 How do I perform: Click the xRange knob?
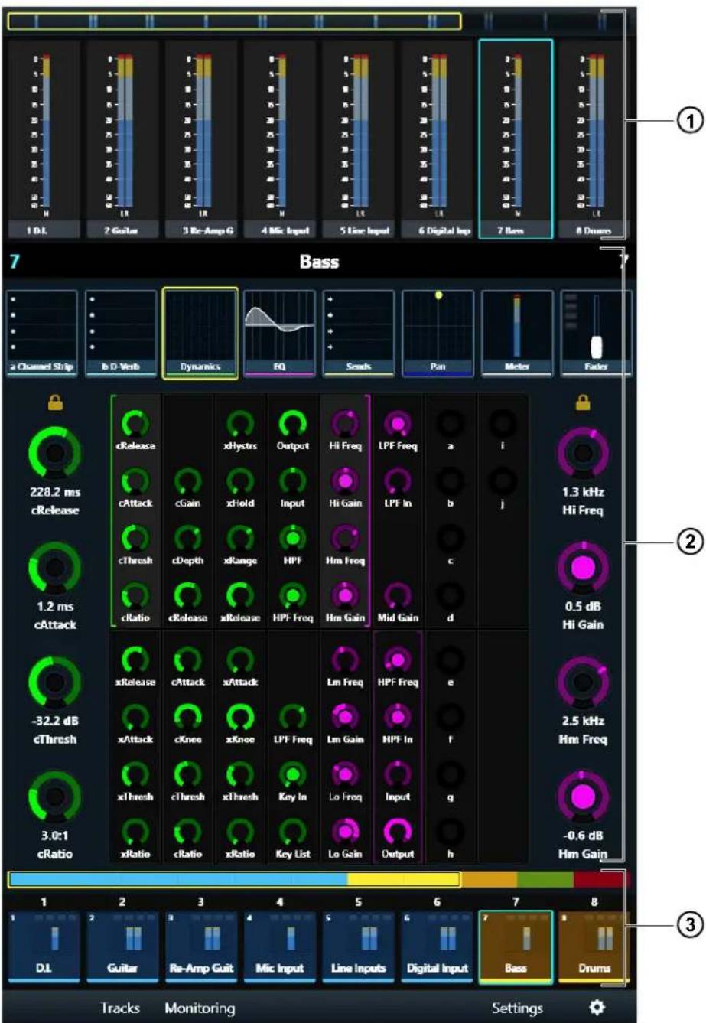(240, 538)
